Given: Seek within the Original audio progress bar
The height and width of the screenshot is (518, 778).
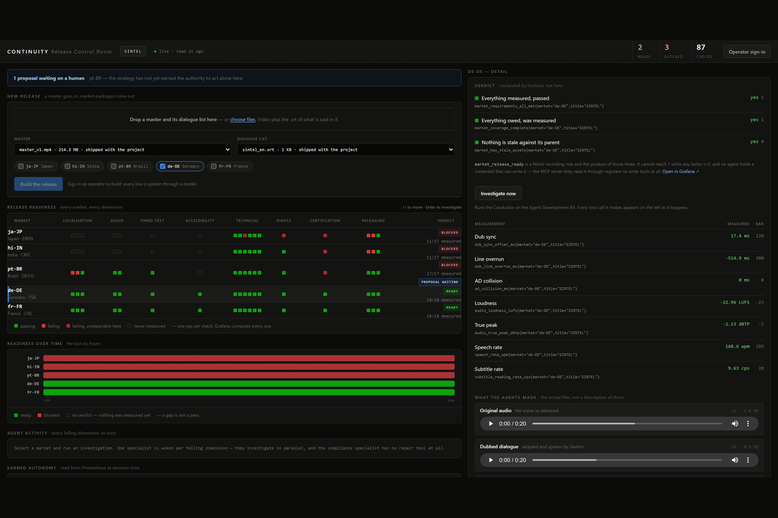Looking at the screenshot, I should click(x=627, y=423).
